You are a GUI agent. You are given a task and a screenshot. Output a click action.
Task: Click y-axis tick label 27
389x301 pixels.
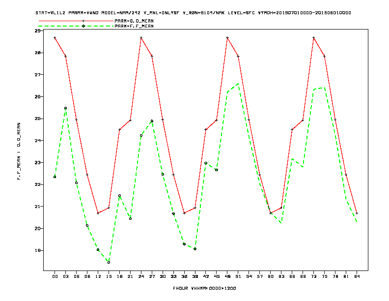coord(37,74)
